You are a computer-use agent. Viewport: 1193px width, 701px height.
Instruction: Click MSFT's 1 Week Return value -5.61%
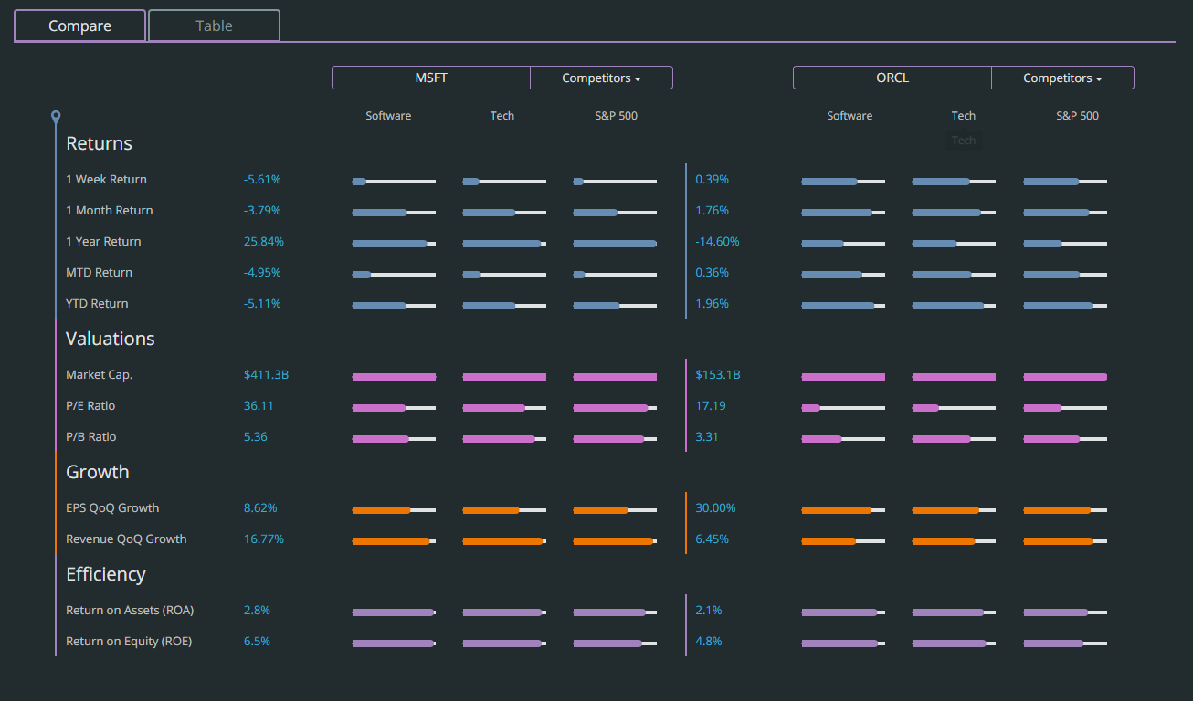[262, 180]
